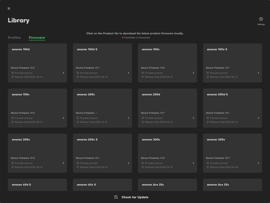Open the amaran 200d S firmware tile
This screenshot has height=203, width=270.
click(x=233, y=108)
